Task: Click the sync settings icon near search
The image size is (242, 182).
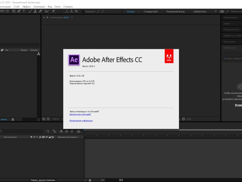Action: [x=222, y=12]
